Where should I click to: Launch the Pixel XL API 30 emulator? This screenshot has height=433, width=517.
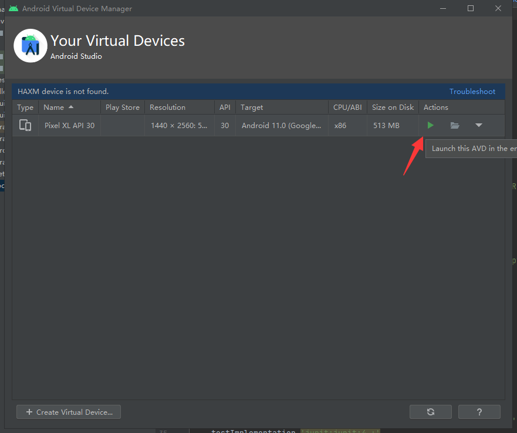click(x=430, y=125)
